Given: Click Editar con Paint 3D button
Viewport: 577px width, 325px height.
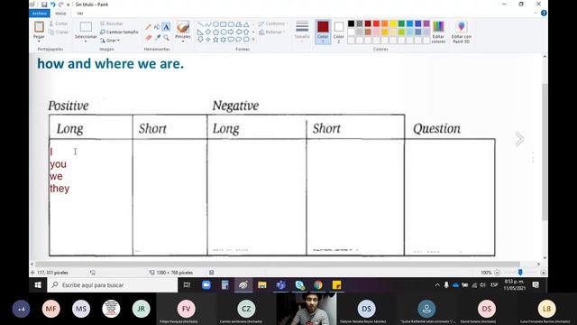Looking at the screenshot, I should click(462, 32).
